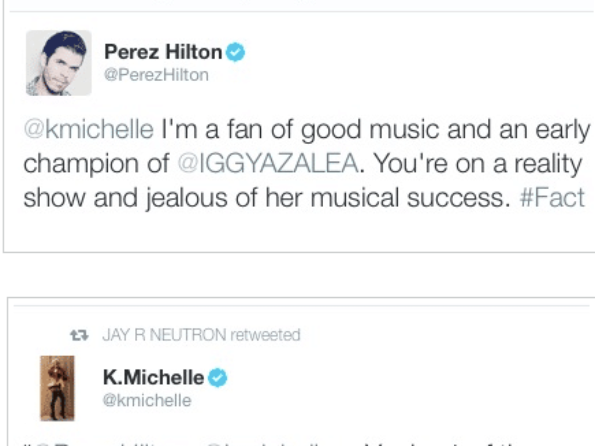Open the @IGGYAZALEA mention link
This screenshot has width=595, height=446.
pyautogui.click(x=267, y=164)
